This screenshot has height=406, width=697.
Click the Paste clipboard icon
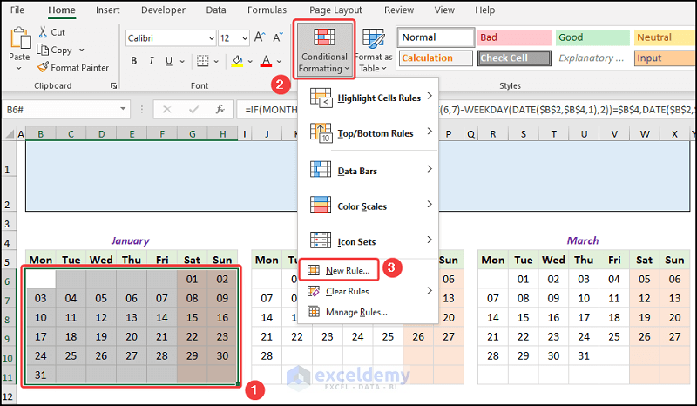coord(20,37)
